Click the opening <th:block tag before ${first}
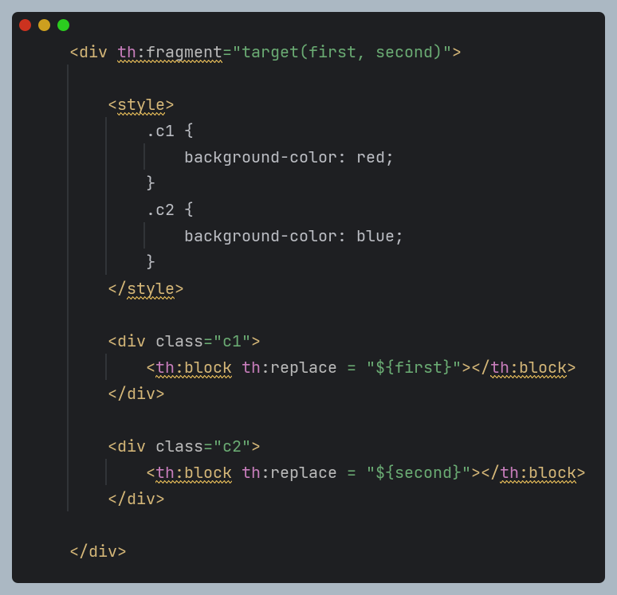 pyautogui.click(x=189, y=368)
